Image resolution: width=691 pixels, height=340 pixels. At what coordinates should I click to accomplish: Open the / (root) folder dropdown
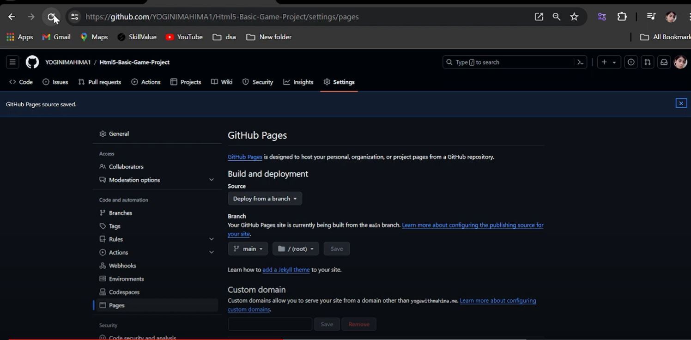tap(296, 249)
